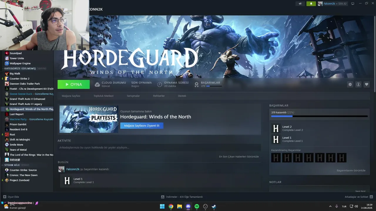Select Cronos: The New Dawn
This screenshot has width=376, height=211.
(23, 175)
